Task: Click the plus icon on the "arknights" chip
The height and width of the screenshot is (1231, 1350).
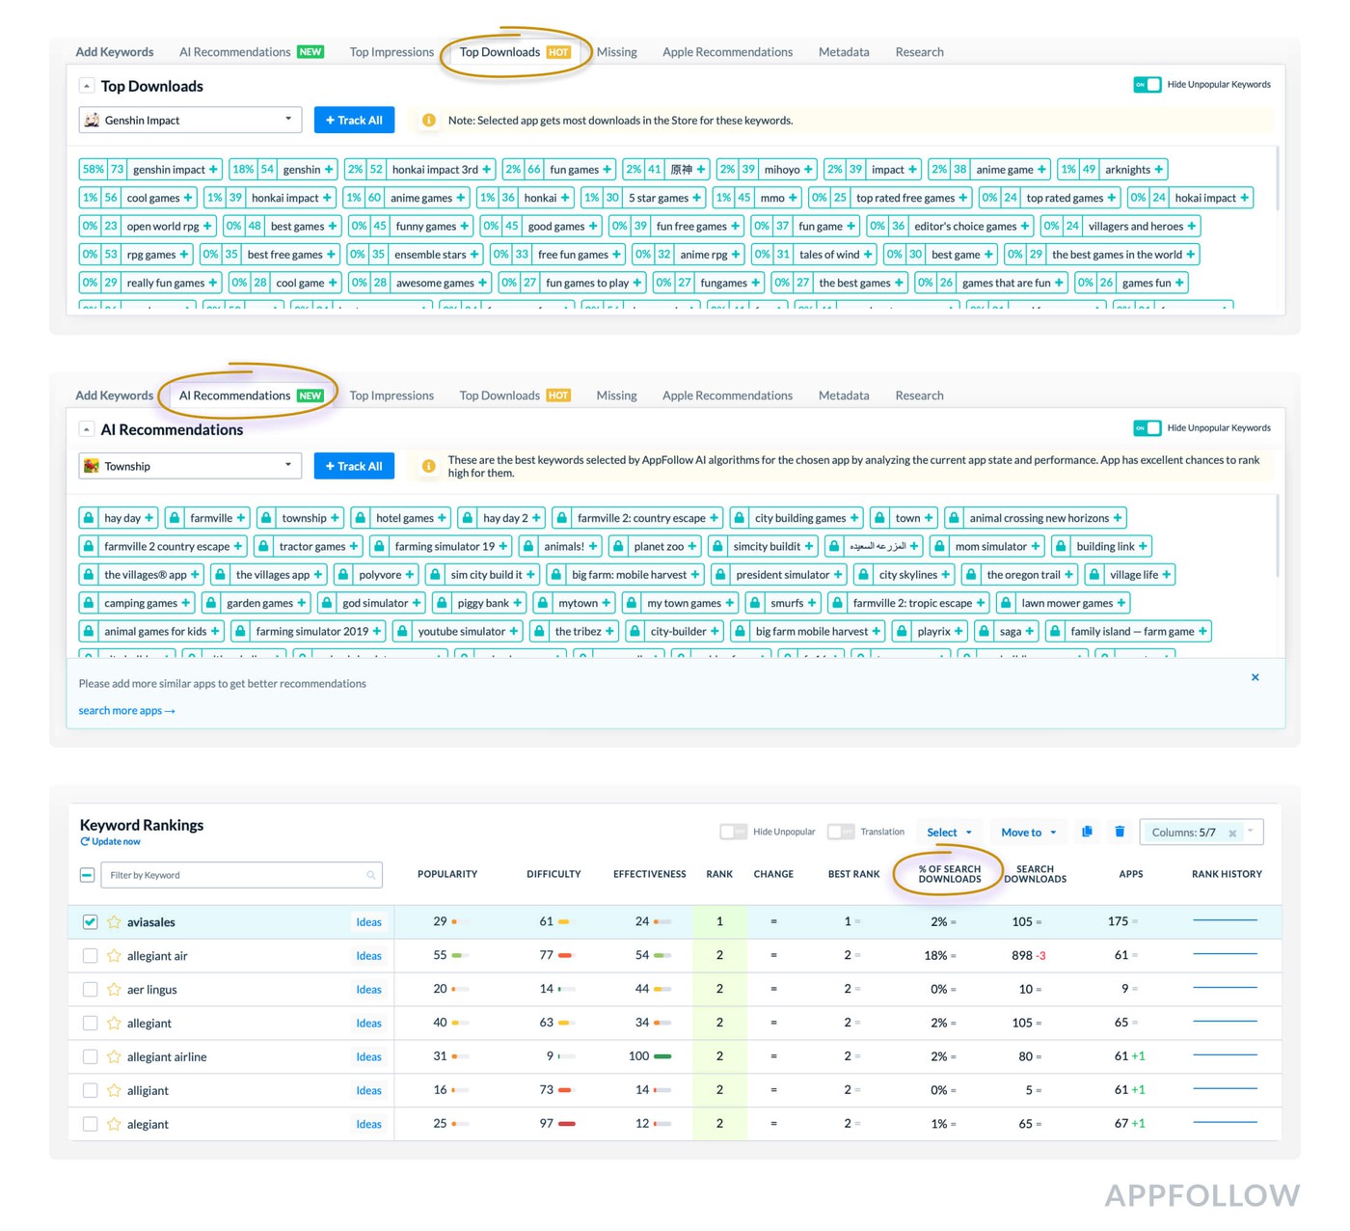Action: 1159,170
